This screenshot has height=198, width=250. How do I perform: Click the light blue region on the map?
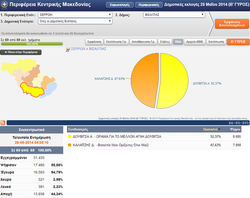point(52,88)
